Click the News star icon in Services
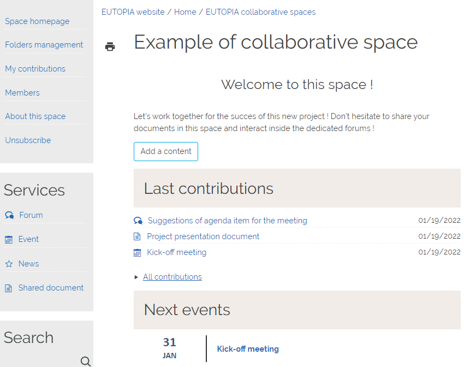The image size is (464, 367). click(x=9, y=264)
